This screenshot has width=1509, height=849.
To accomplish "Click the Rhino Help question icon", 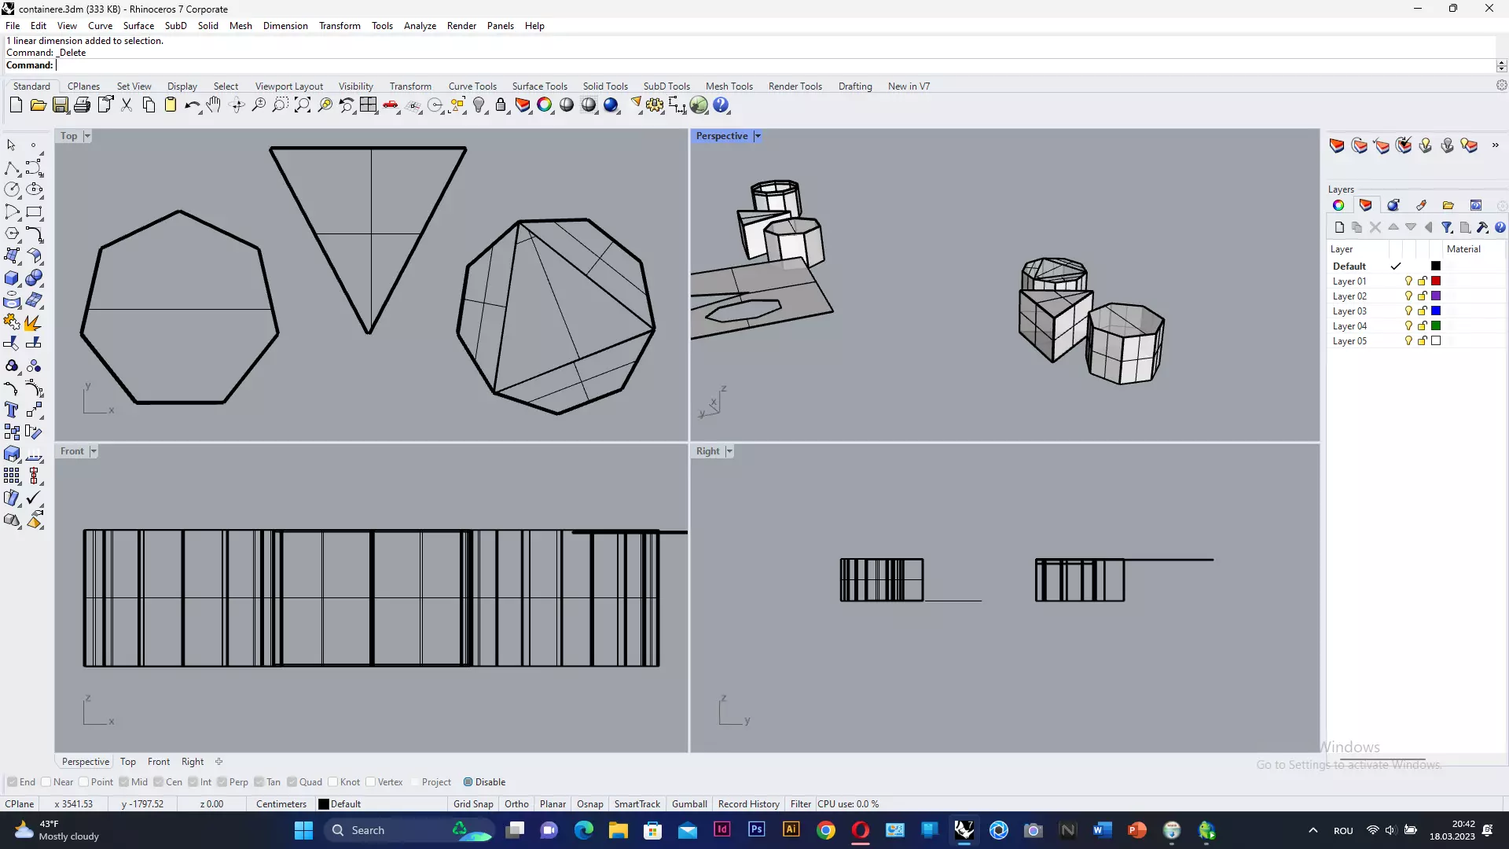I will point(721,105).
